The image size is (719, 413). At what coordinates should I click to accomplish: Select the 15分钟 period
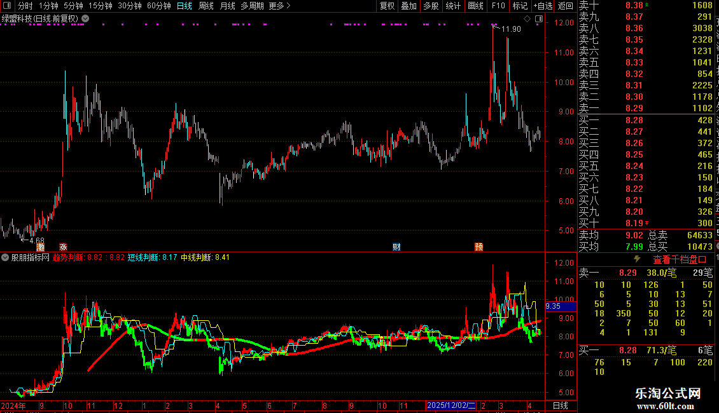point(101,6)
